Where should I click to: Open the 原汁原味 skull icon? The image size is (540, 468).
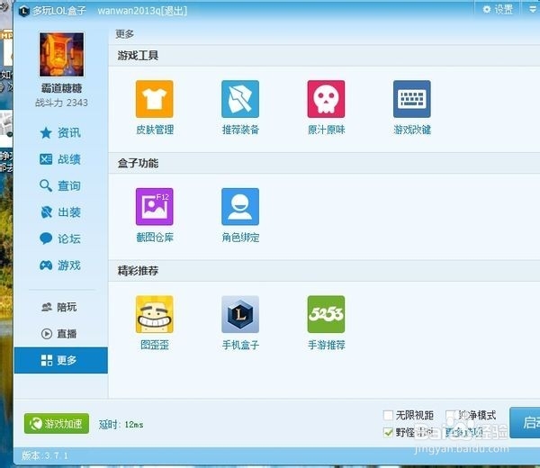[x=326, y=99]
